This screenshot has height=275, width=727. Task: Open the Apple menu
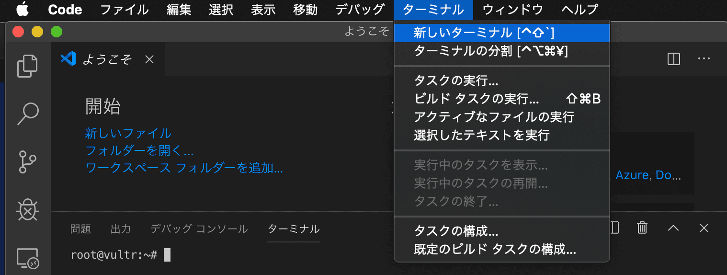coord(23,9)
